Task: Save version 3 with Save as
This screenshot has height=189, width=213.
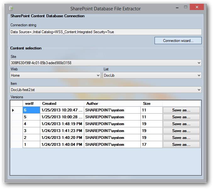Action: tap(181, 131)
